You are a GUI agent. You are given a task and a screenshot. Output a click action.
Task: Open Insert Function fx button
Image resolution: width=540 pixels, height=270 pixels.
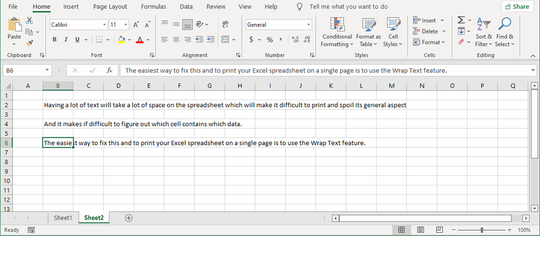tap(109, 71)
